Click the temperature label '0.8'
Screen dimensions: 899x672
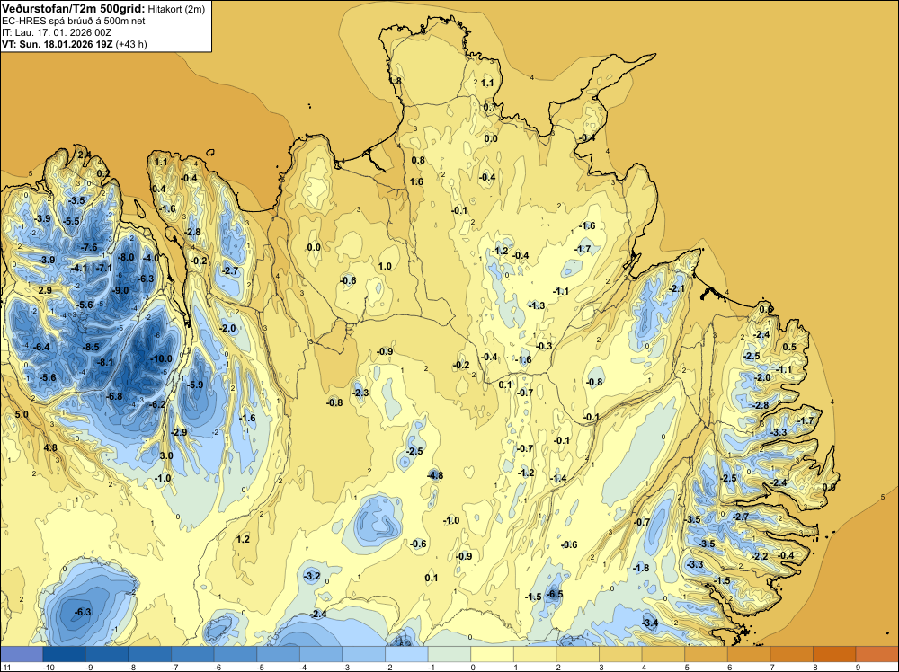click(418, 160)
